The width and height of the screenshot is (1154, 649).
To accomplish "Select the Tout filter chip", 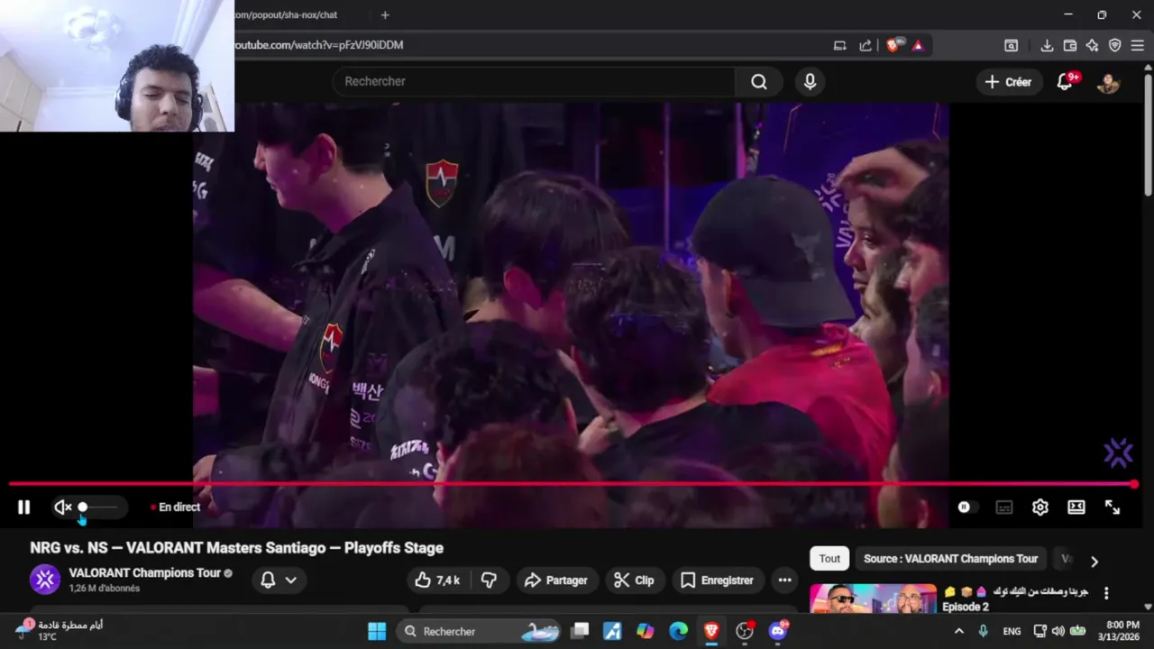I will [829, 559].
